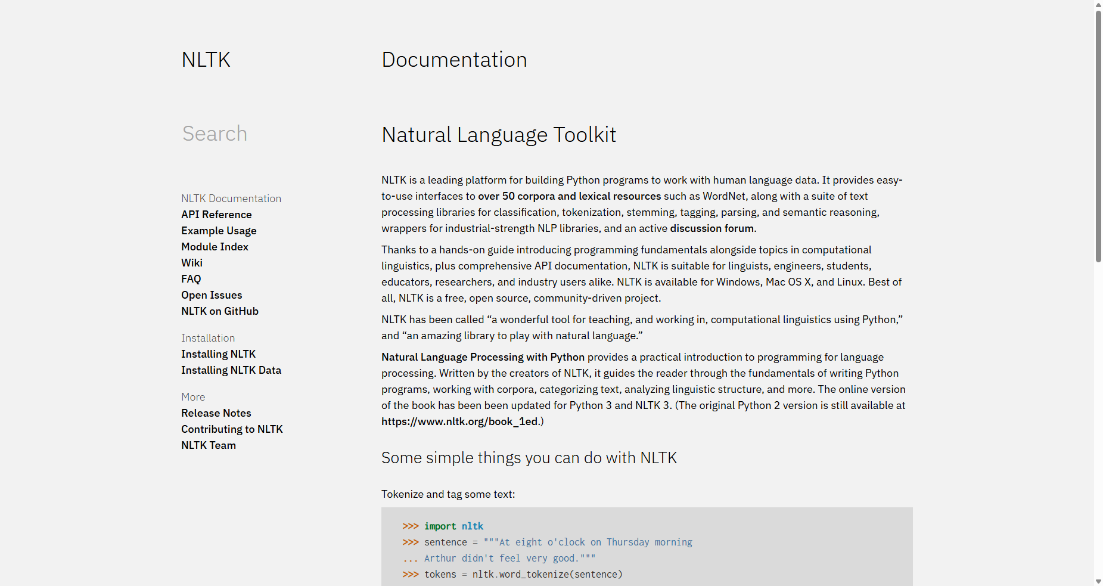Open https://www.nltk.org/book_1ed link

pos(459,421)
